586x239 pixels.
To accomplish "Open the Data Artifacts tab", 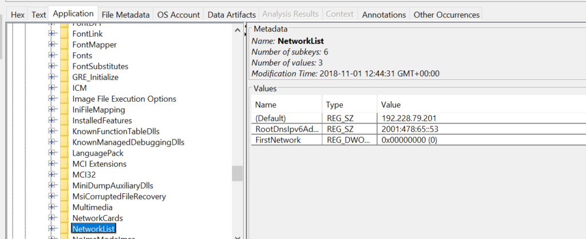I will click(x=231, y=14).
